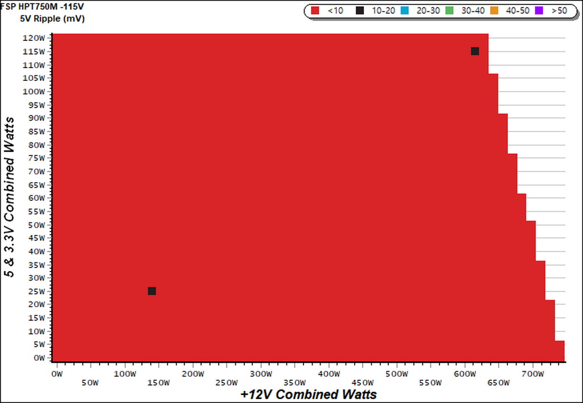Click the '700W' x-axis label
Image resolution: width=583 pixels, height=403 pixels.
point(533,374)
